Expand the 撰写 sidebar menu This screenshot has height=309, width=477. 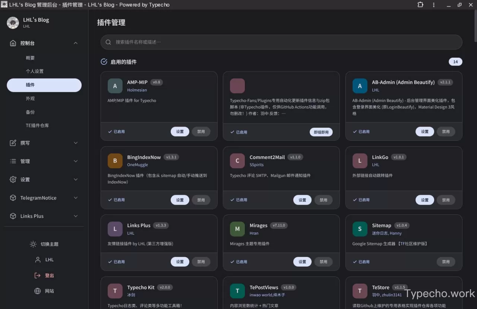click(x=76, y=143)
